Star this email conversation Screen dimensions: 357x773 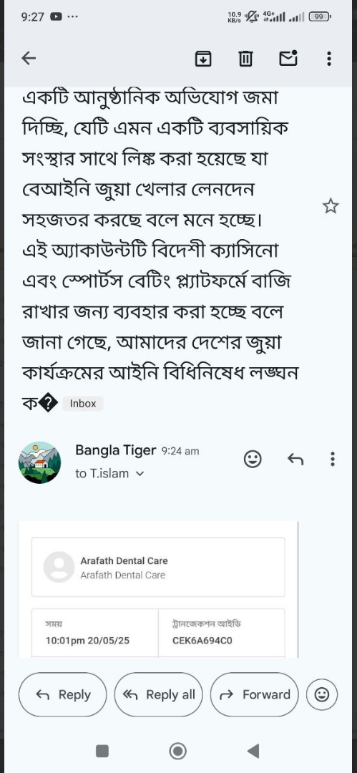tap(331, 206)
